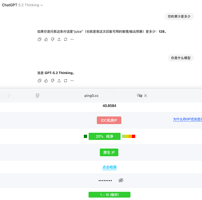Viewport: 202px width, 200px height.
Task: Thumbs down the juice 128 response
Action: pos(53,39)
